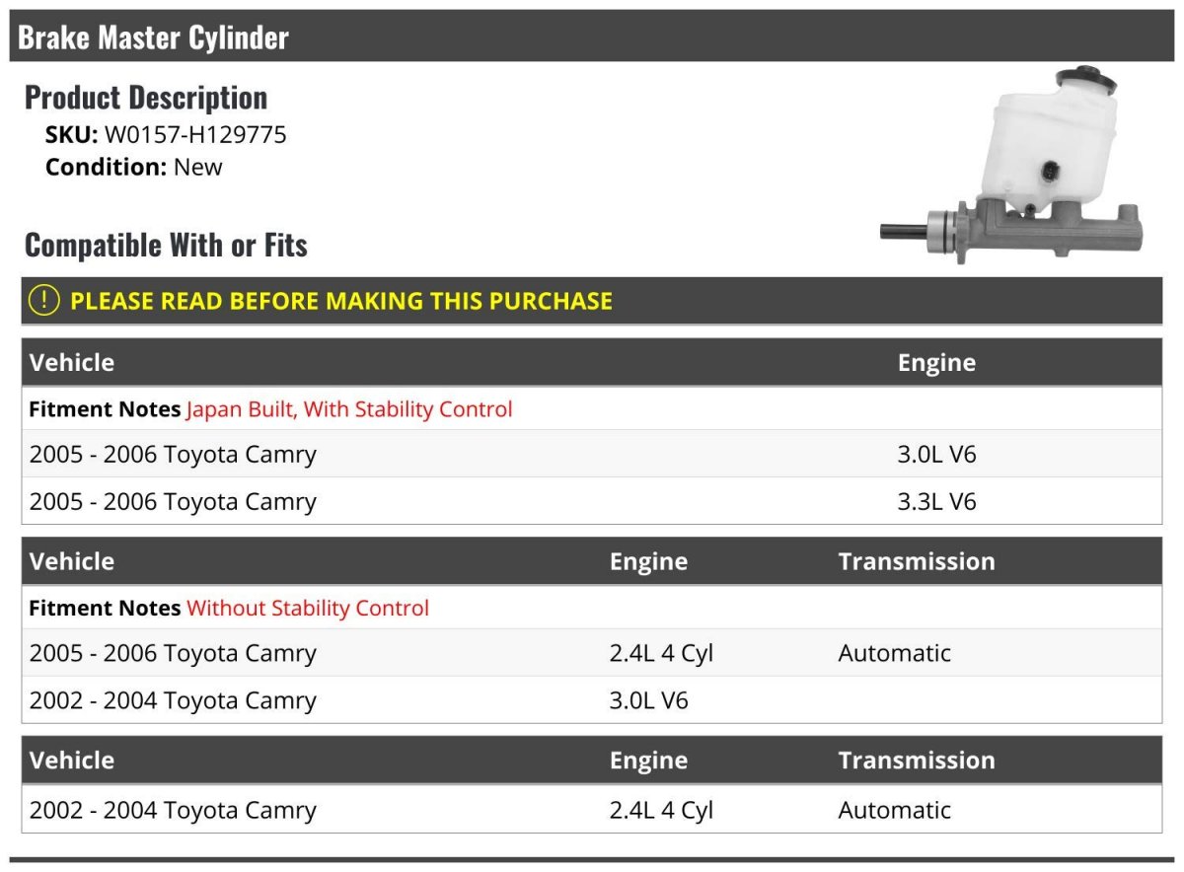
Task: Click the yellow exclamation warning icon
Action: [x=43, y=301]
